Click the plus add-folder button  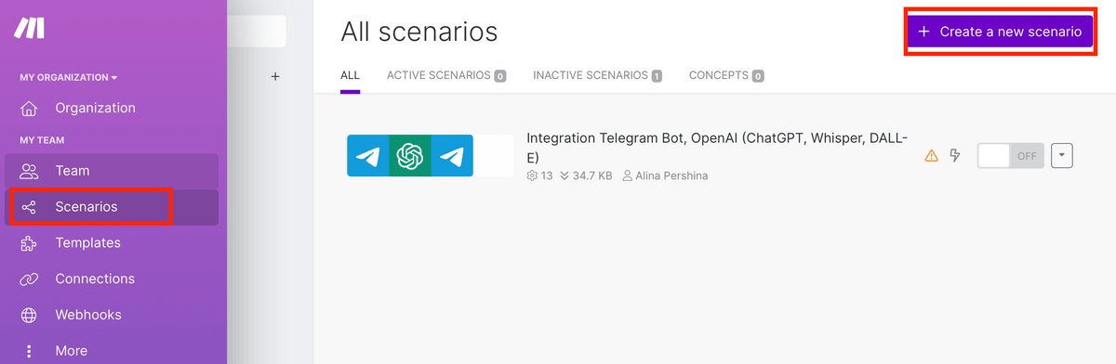(x=275, y=76)
